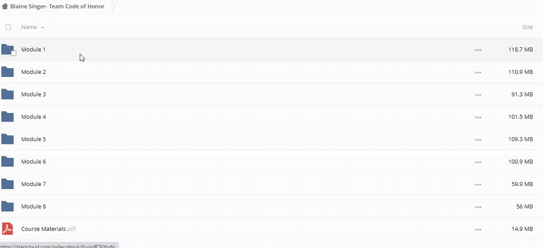Open the Course Materials.pdf file

[x=43, y=229]
